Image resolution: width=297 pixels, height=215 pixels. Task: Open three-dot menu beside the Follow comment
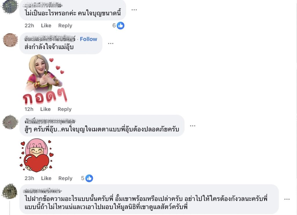tap(111, 43)
